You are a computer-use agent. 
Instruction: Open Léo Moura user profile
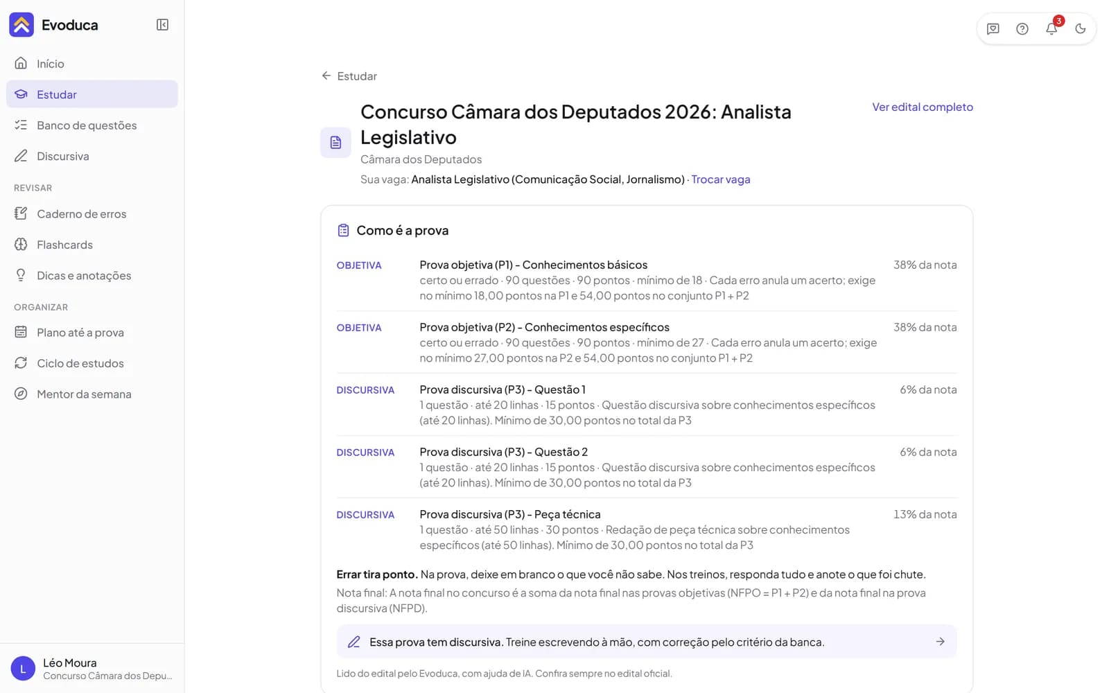tap(92, 669)
